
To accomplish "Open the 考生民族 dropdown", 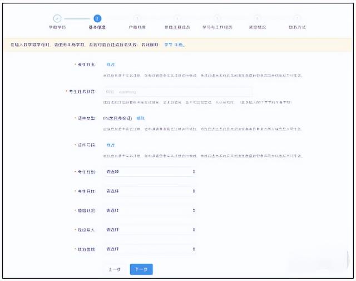I will click(150, 191).
